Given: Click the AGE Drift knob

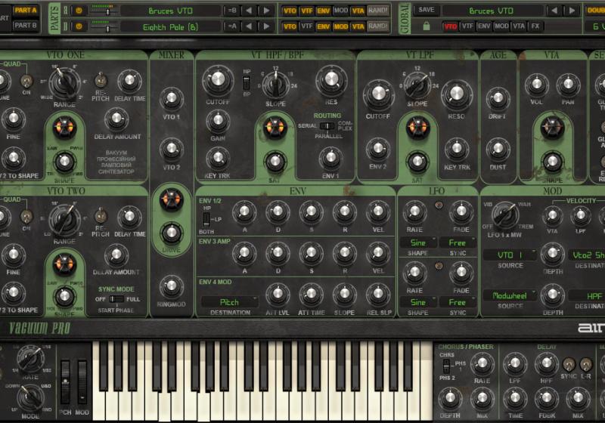Looking at the screenshot, I should click(x=498, y=98).
